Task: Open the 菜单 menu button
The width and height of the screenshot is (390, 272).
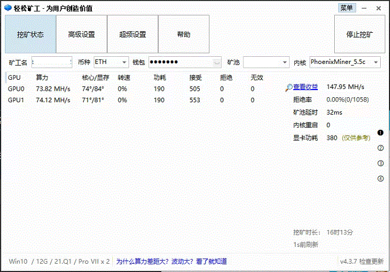Action: click(346, 8)
